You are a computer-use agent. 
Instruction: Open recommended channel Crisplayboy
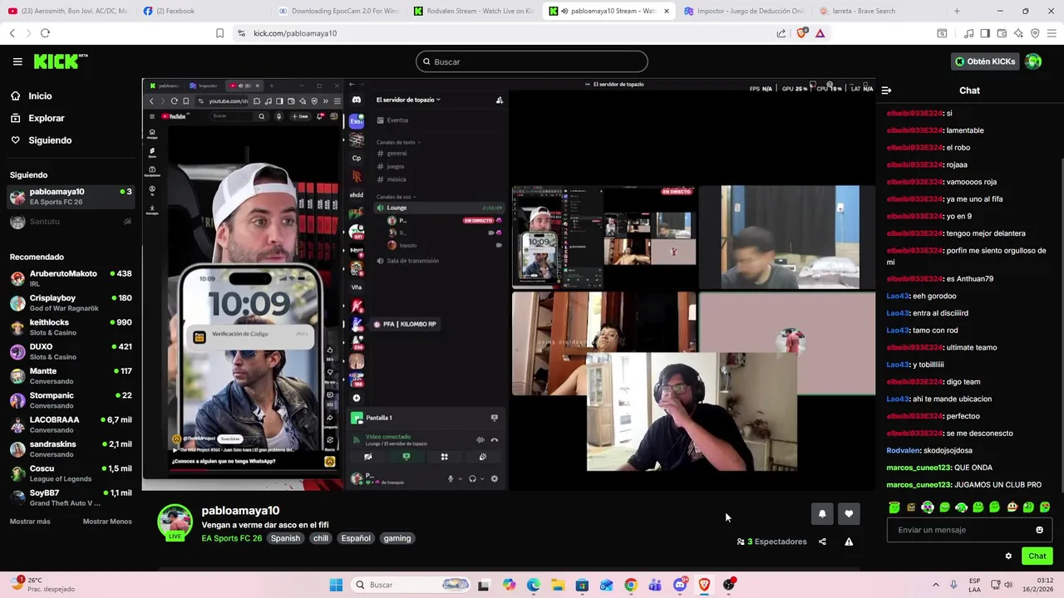(71, 302)
